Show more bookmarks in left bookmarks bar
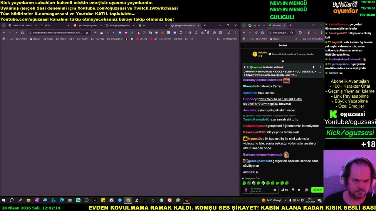 pyautogui.click(x=210, y=39)
